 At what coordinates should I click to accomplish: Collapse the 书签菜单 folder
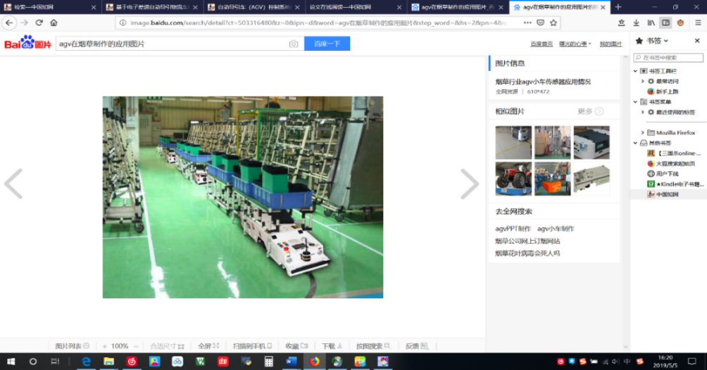[636, 102]
